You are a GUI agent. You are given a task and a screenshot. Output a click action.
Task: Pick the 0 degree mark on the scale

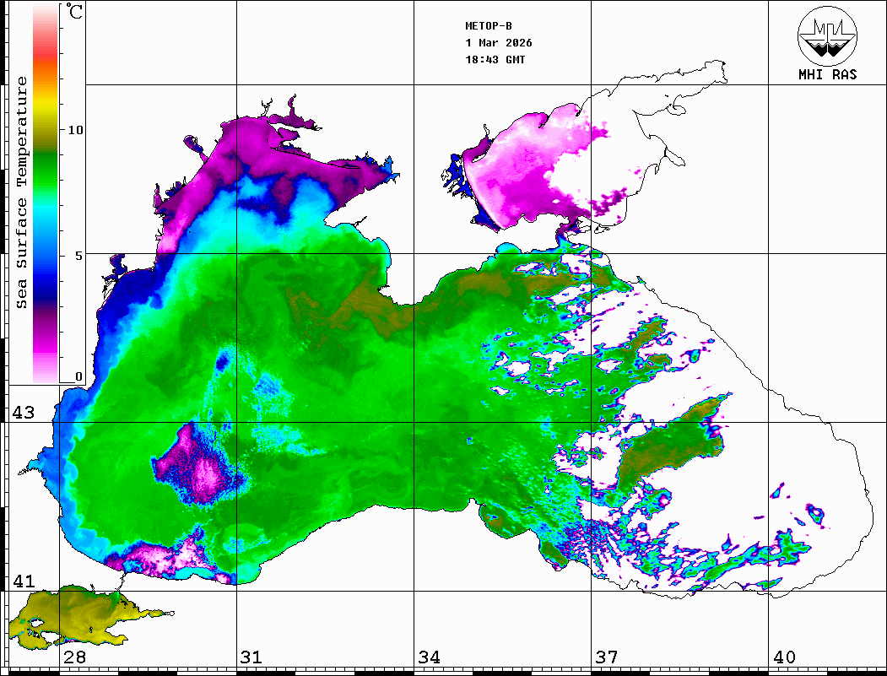pyautogui.click(x=78, y=376)
